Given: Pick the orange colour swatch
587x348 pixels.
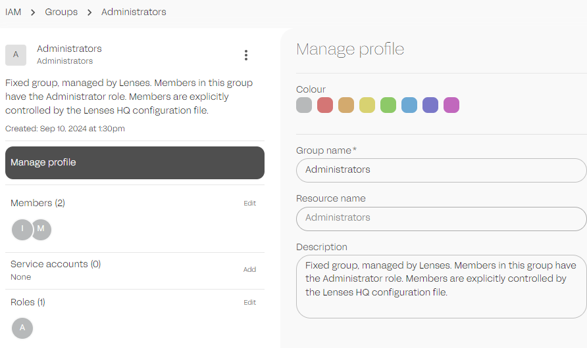Looking at the screenshot, I should [346, 105].
